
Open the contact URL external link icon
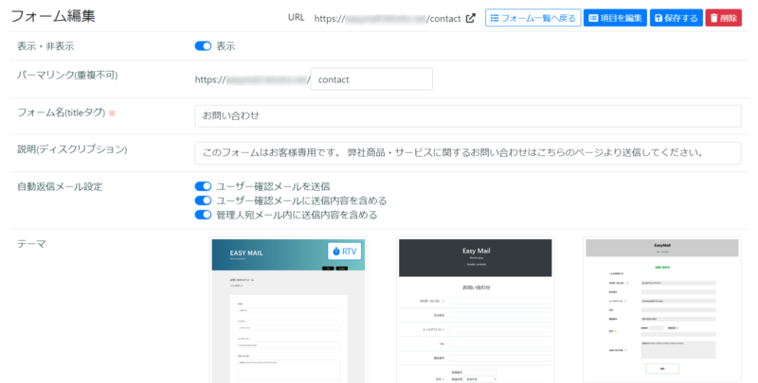[x=470, y=18]
